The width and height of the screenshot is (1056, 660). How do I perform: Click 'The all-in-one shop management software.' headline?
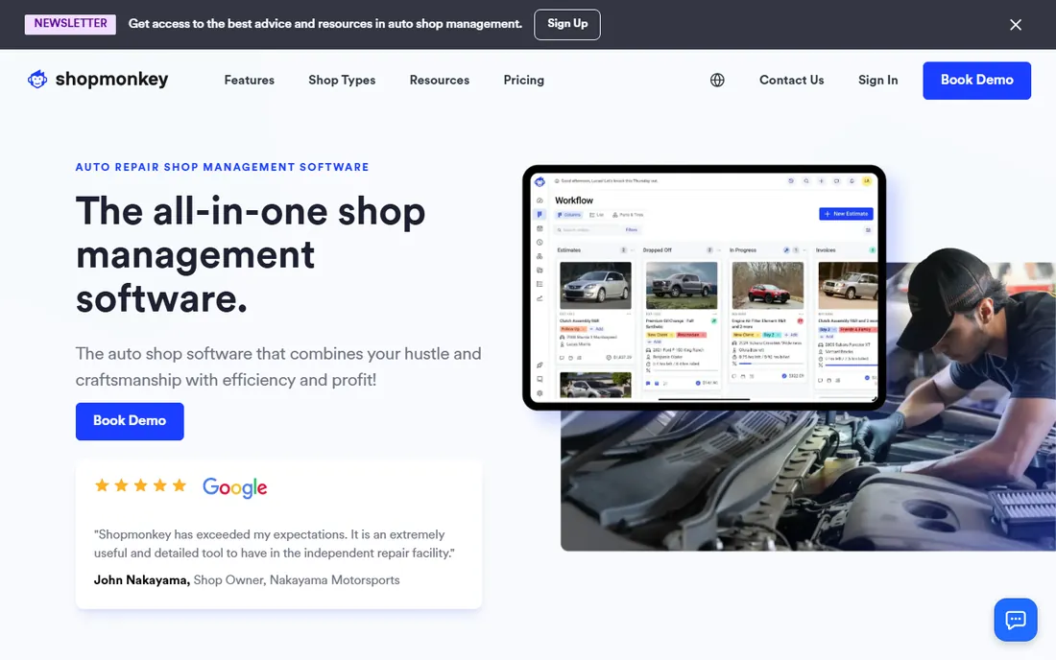click(251, 254)
